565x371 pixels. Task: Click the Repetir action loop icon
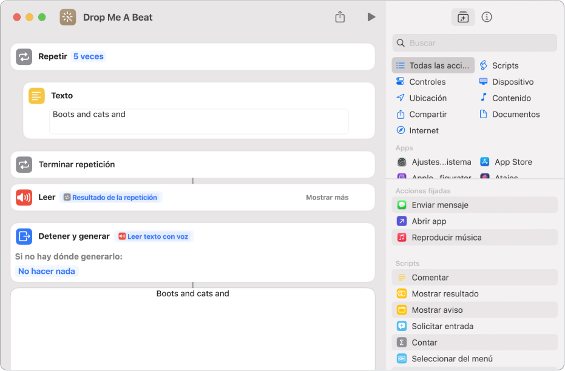pyautogui.click(x=24, y=57)
